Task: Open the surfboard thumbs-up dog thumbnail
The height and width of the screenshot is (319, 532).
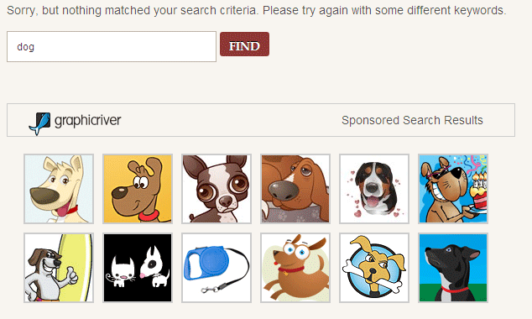Action: tap(59, 268)
